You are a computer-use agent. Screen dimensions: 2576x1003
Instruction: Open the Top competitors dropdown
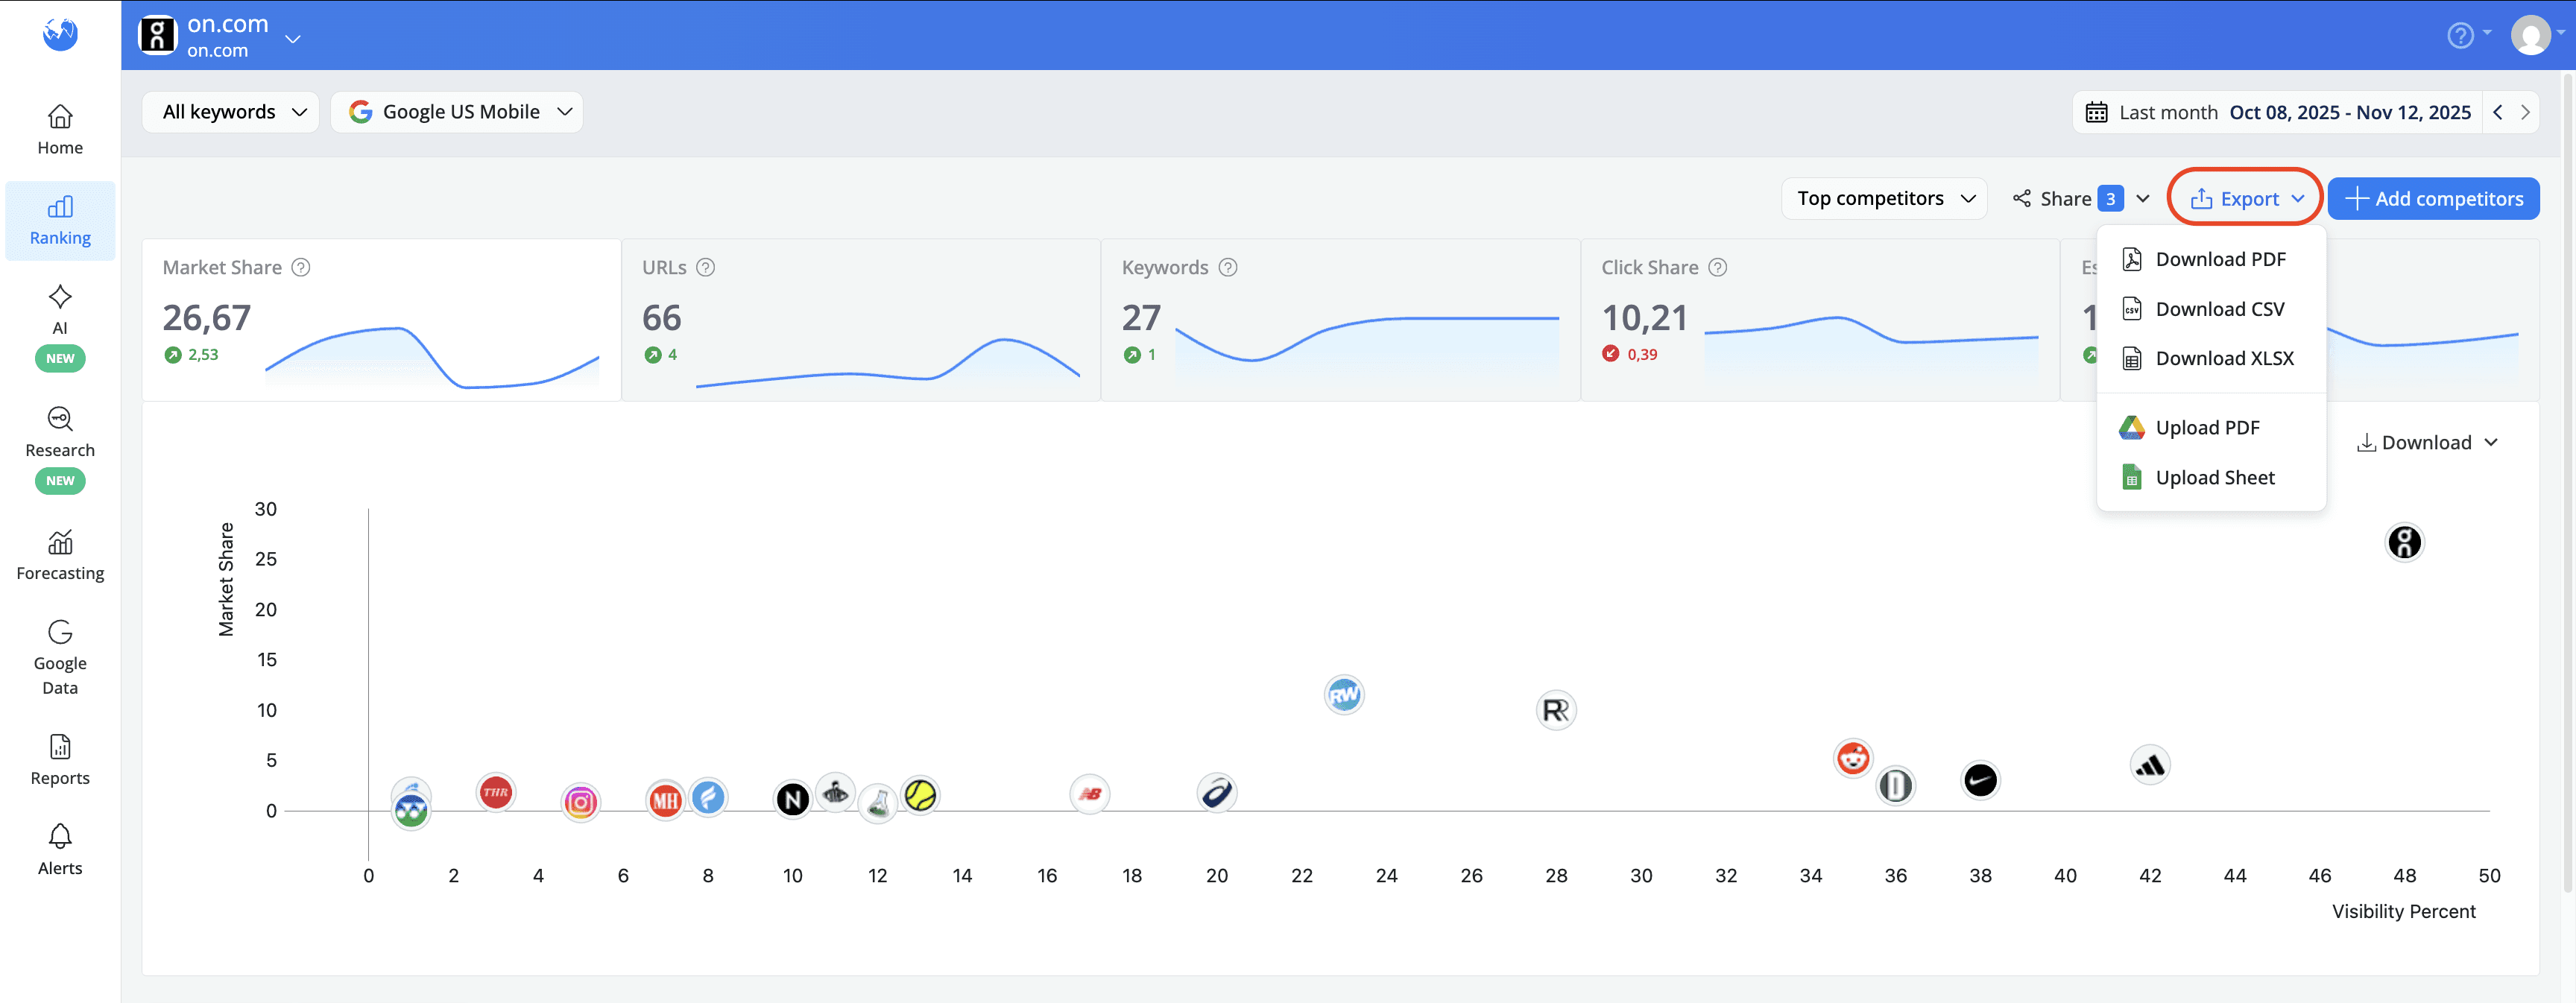[1884, 198]
